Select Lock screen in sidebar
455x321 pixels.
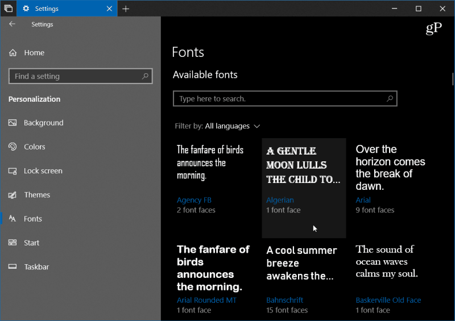tap(43, 171)
